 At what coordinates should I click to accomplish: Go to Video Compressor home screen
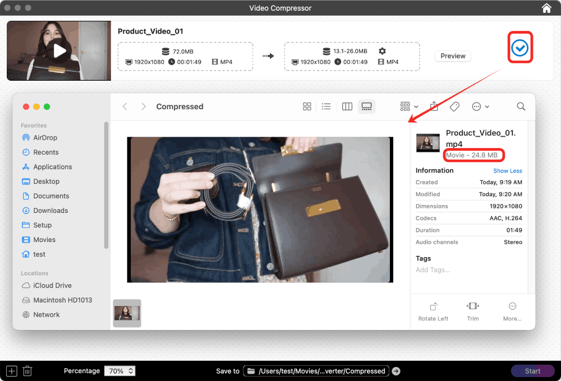tap(546, 8)
